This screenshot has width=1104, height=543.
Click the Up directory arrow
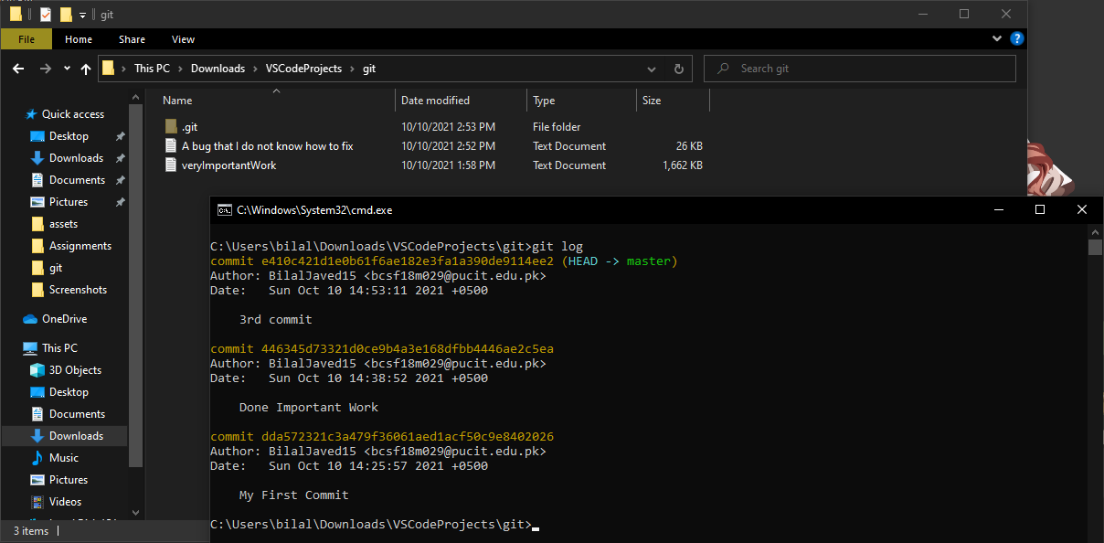86,69
